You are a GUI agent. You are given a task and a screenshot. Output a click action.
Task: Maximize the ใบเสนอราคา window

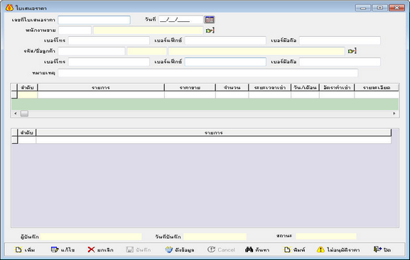pyautogui.click(x=379, y=8)
